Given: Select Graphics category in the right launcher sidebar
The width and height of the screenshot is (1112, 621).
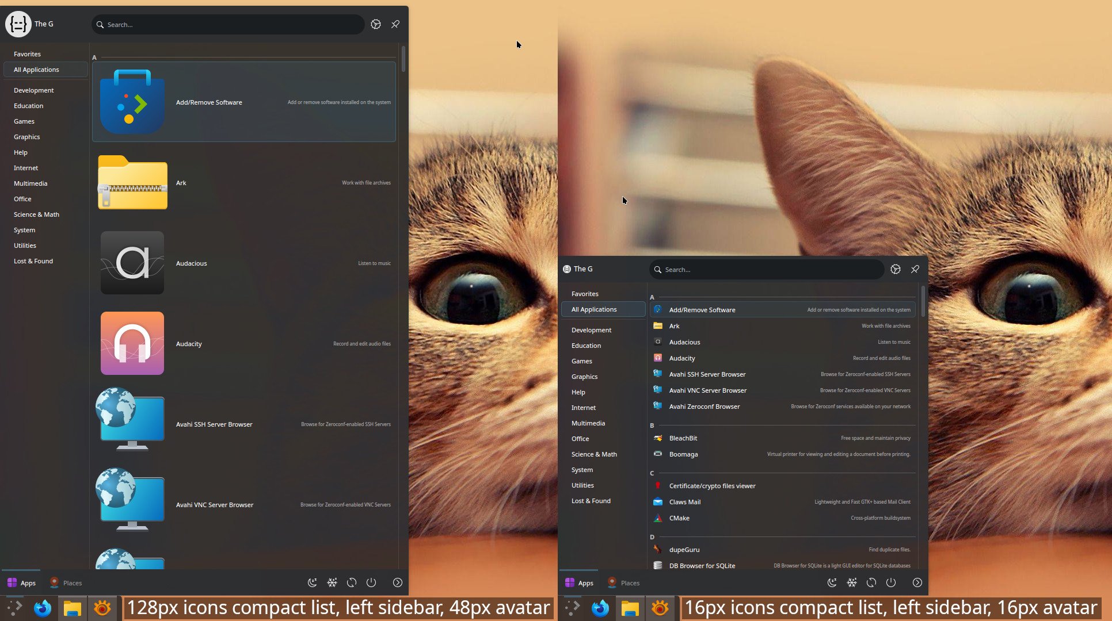Looking at the screenshot, I should pyautogui.click(x=603, y=377).
